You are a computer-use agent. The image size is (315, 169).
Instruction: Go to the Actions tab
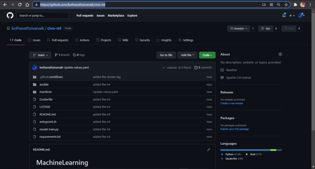click(x=82, y=40)
